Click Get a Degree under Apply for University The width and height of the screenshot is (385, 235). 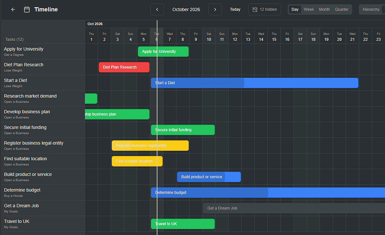14,55
